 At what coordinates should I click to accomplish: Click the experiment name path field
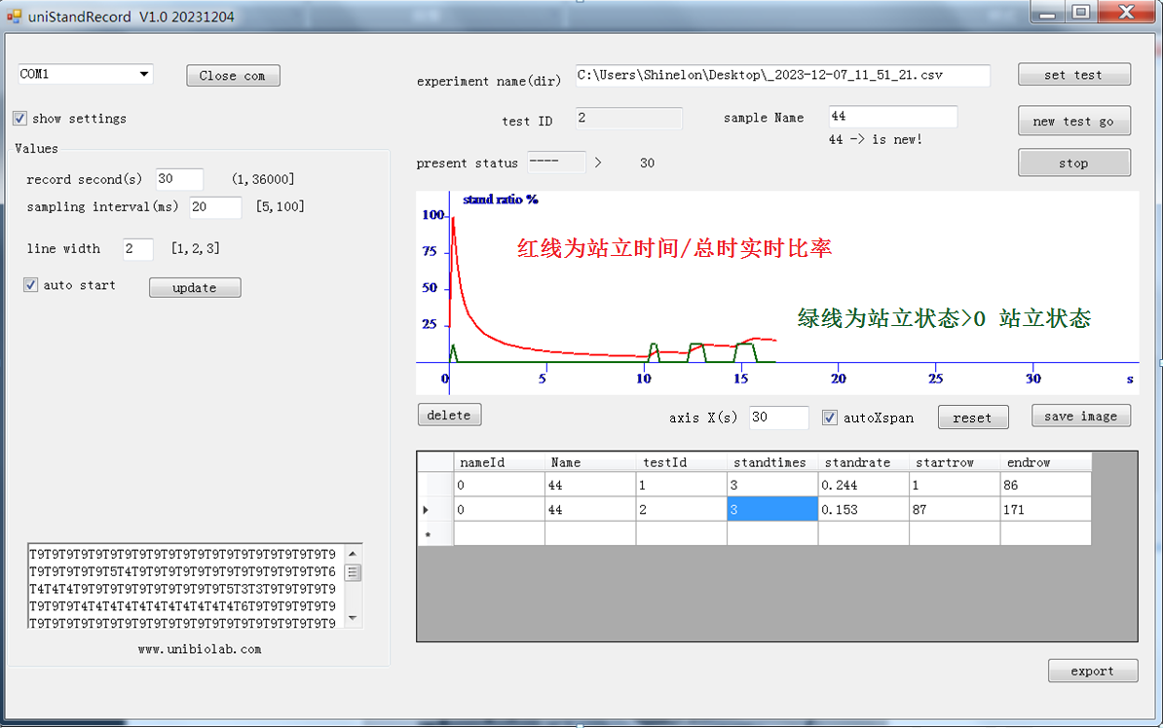point(782,76)
